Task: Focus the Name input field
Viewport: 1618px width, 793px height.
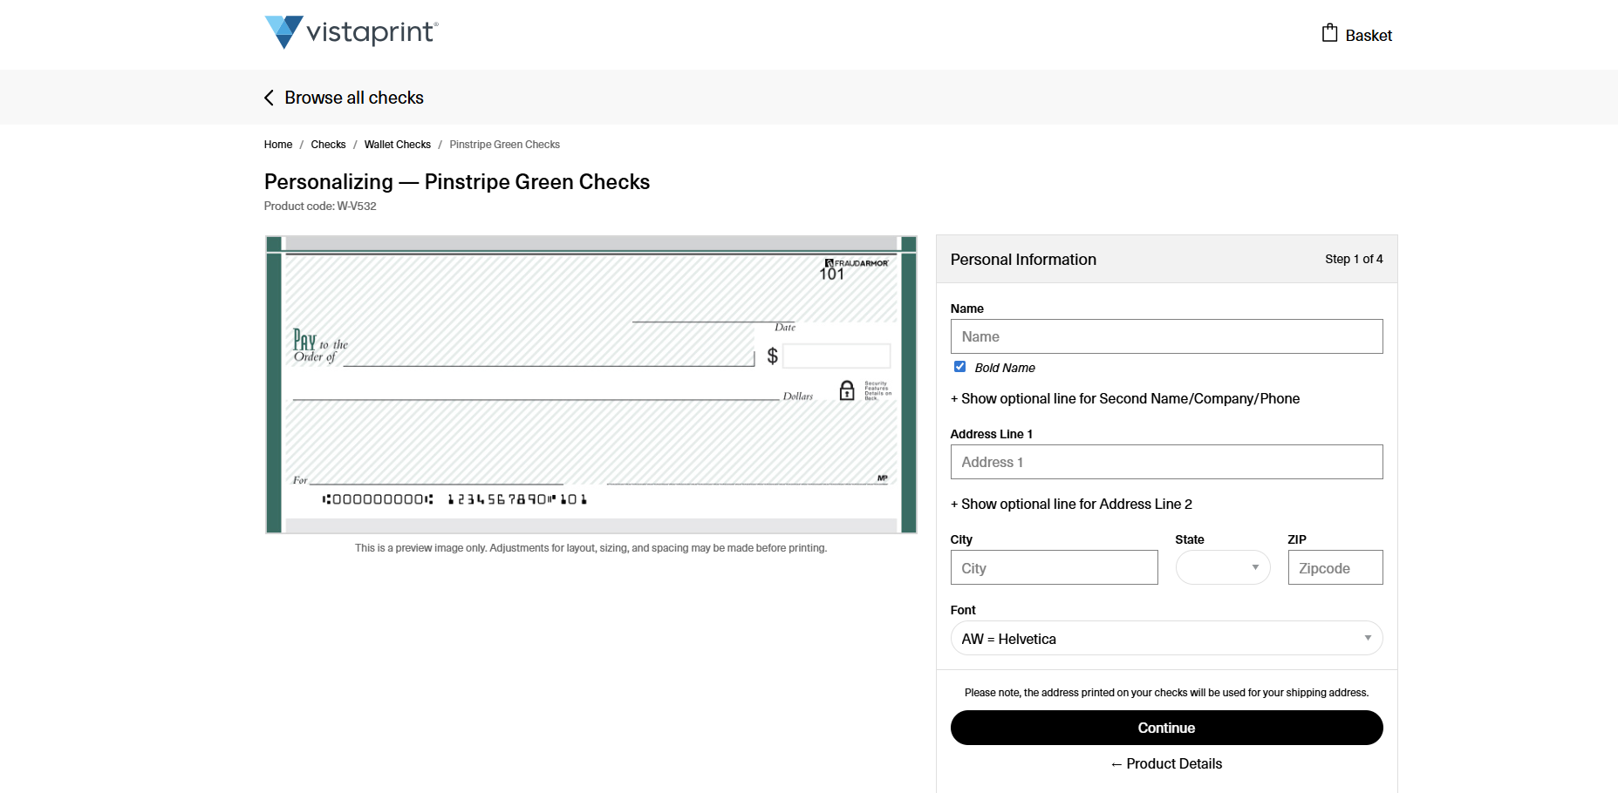Action: (1166, 336)
